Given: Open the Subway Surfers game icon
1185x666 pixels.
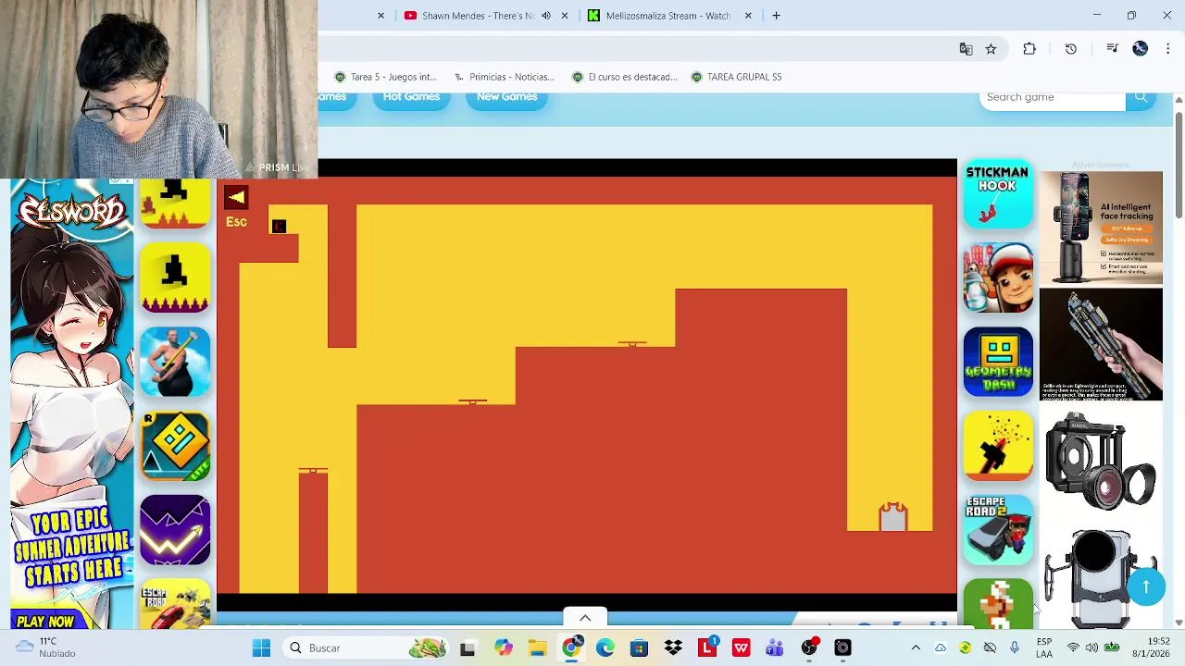Looking at the screenshot, I should (x=998, y=278).
